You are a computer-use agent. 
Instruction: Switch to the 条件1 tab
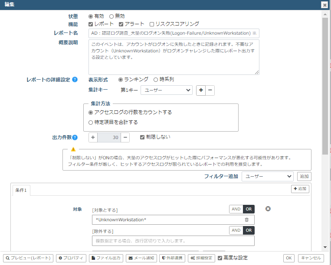click(x=21, y=191)
